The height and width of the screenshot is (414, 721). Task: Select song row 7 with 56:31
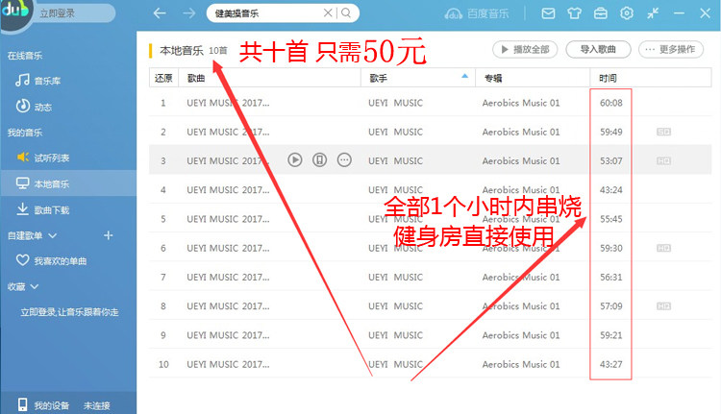click(x=430, y=277)
